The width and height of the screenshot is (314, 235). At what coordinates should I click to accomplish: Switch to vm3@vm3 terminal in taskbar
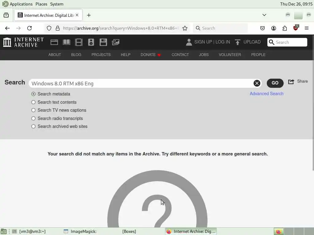29,231
